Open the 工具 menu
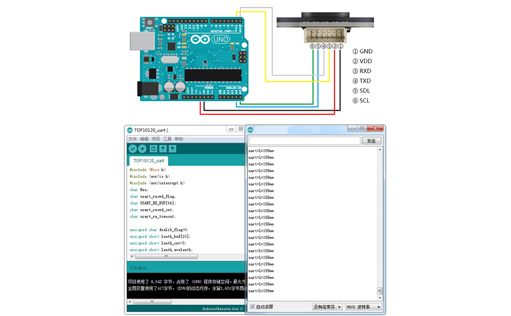Screen dimensions: 511x316 click(x=167, y=139)
